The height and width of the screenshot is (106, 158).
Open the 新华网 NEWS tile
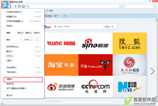(130, 87)
